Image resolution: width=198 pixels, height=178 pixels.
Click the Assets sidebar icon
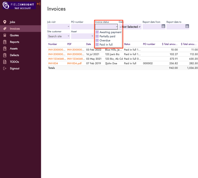(x=4, y=49)
